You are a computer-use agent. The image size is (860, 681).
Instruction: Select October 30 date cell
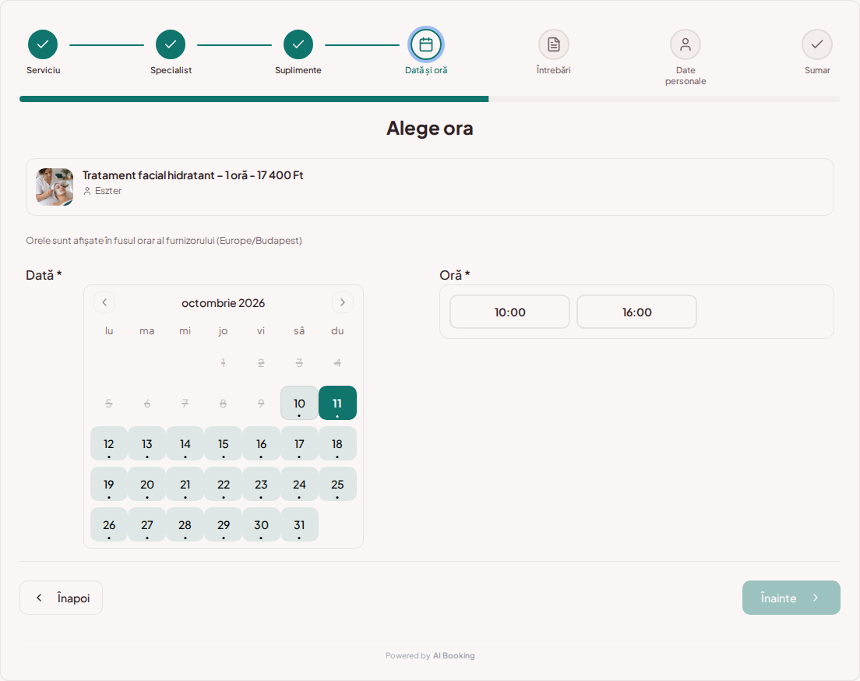coord(261,525)
